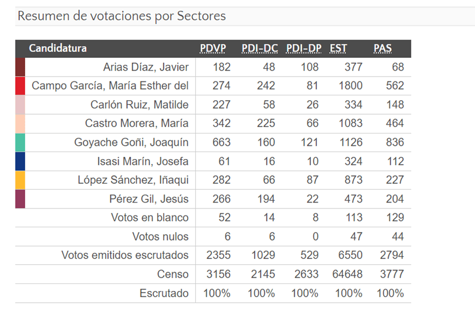The width and height of the screenshot is (475, 321).
Task: Click the Resumen de votaciones por Sectores heading
Action: coord(122,16)
